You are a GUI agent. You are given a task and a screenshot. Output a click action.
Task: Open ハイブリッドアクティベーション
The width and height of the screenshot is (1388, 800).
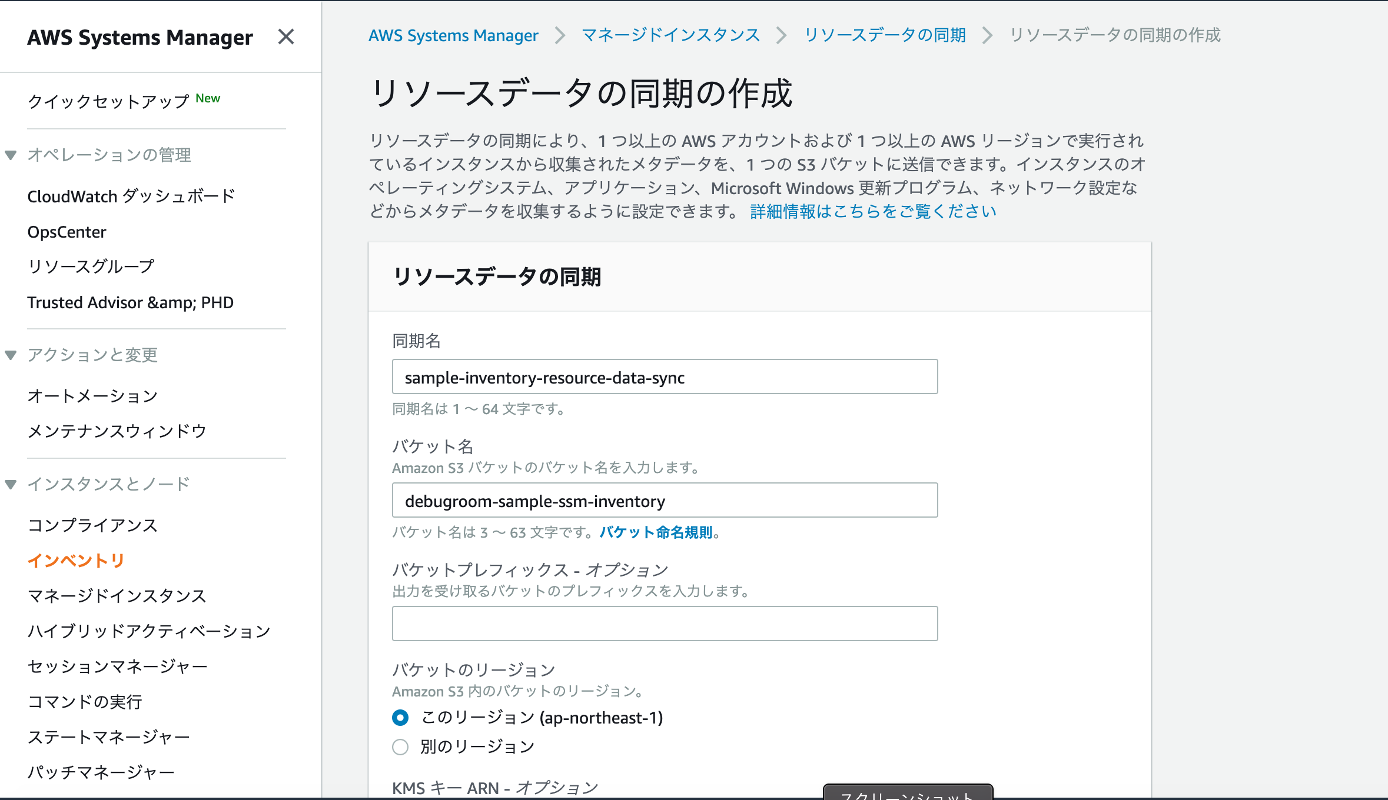coord(149,631)
